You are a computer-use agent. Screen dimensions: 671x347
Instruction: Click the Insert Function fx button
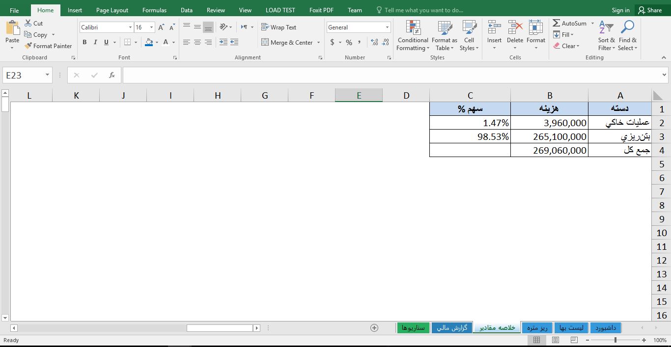[112, 75]
